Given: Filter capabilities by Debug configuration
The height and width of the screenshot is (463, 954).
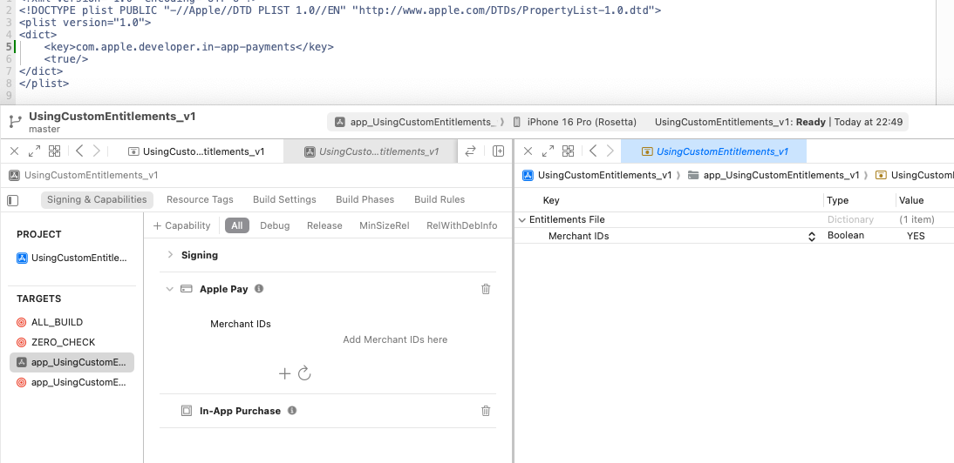Looking at the screenshot, I should click(x=275, y=225).
